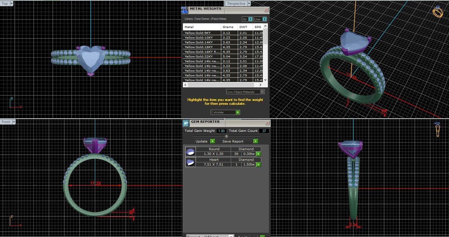The width and height of the screenshot is (449, 237).
Task: Open the Top viewport dropdown arrow
Action: click(x=12, y=4)
